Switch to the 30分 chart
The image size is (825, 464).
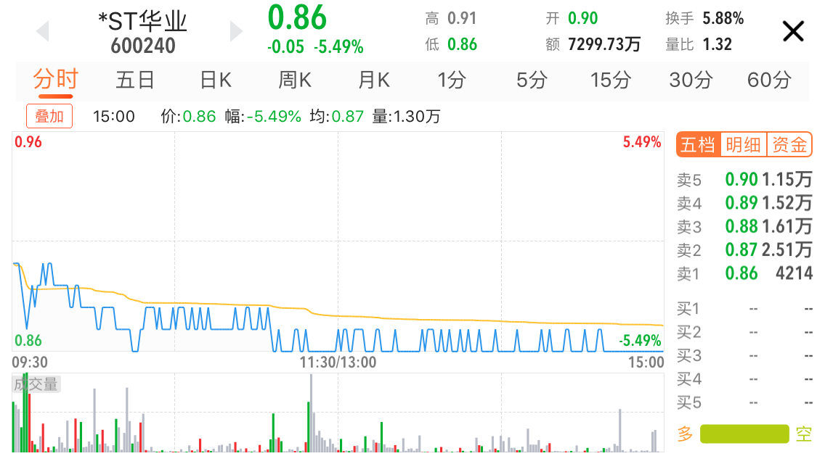[691, 80]
